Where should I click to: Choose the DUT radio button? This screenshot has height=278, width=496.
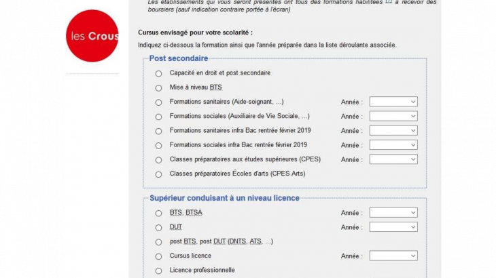coord(158,227)
